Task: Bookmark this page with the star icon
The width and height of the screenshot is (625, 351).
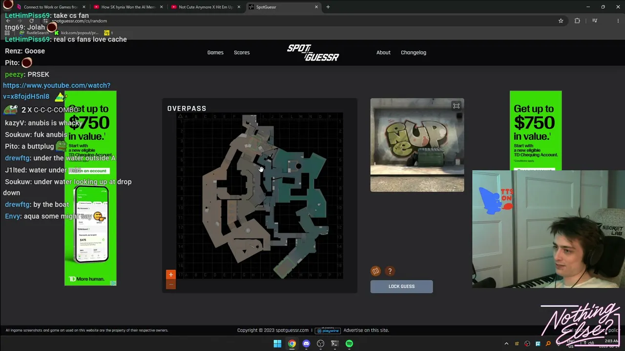Action: 561,21
